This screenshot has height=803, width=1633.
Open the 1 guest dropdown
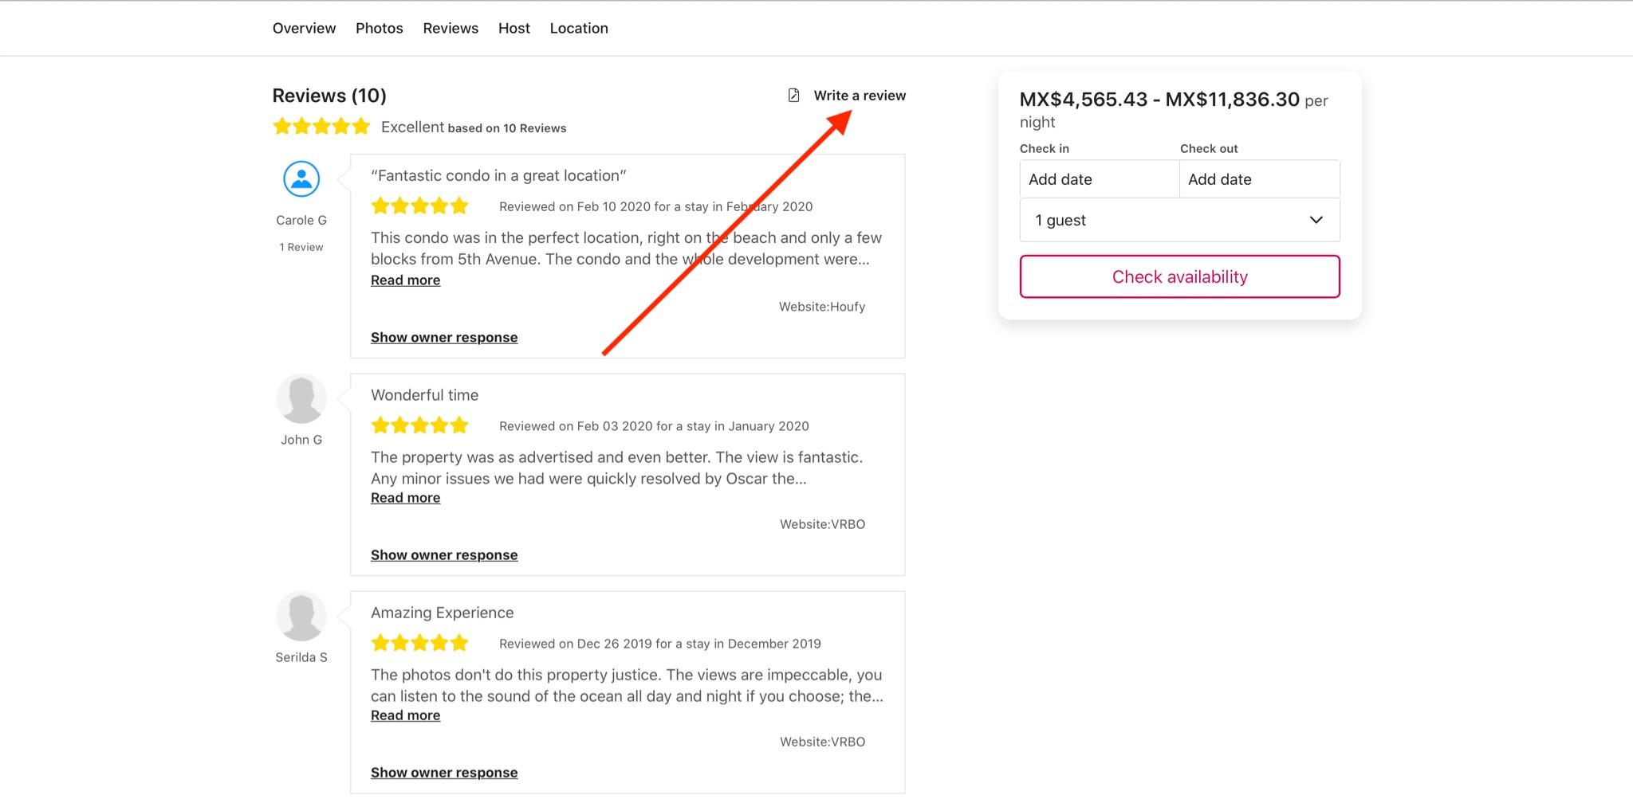pyautogui.click(x=1179, y=220)
